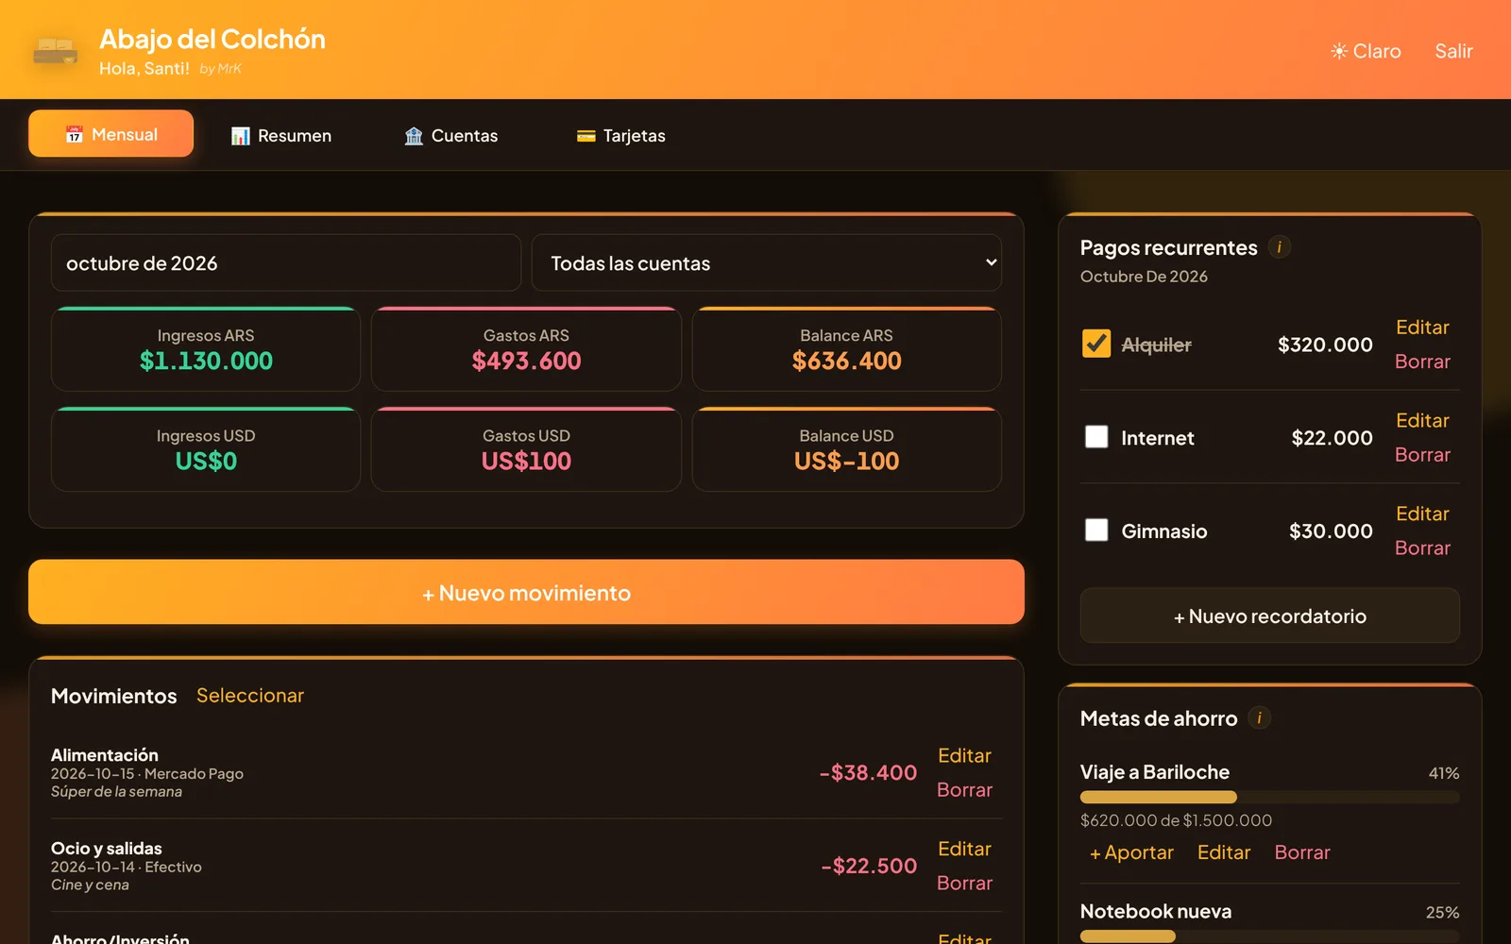
Task: Edit the Viaje a Bariloche savings goal
Action: click(1224, 852)
